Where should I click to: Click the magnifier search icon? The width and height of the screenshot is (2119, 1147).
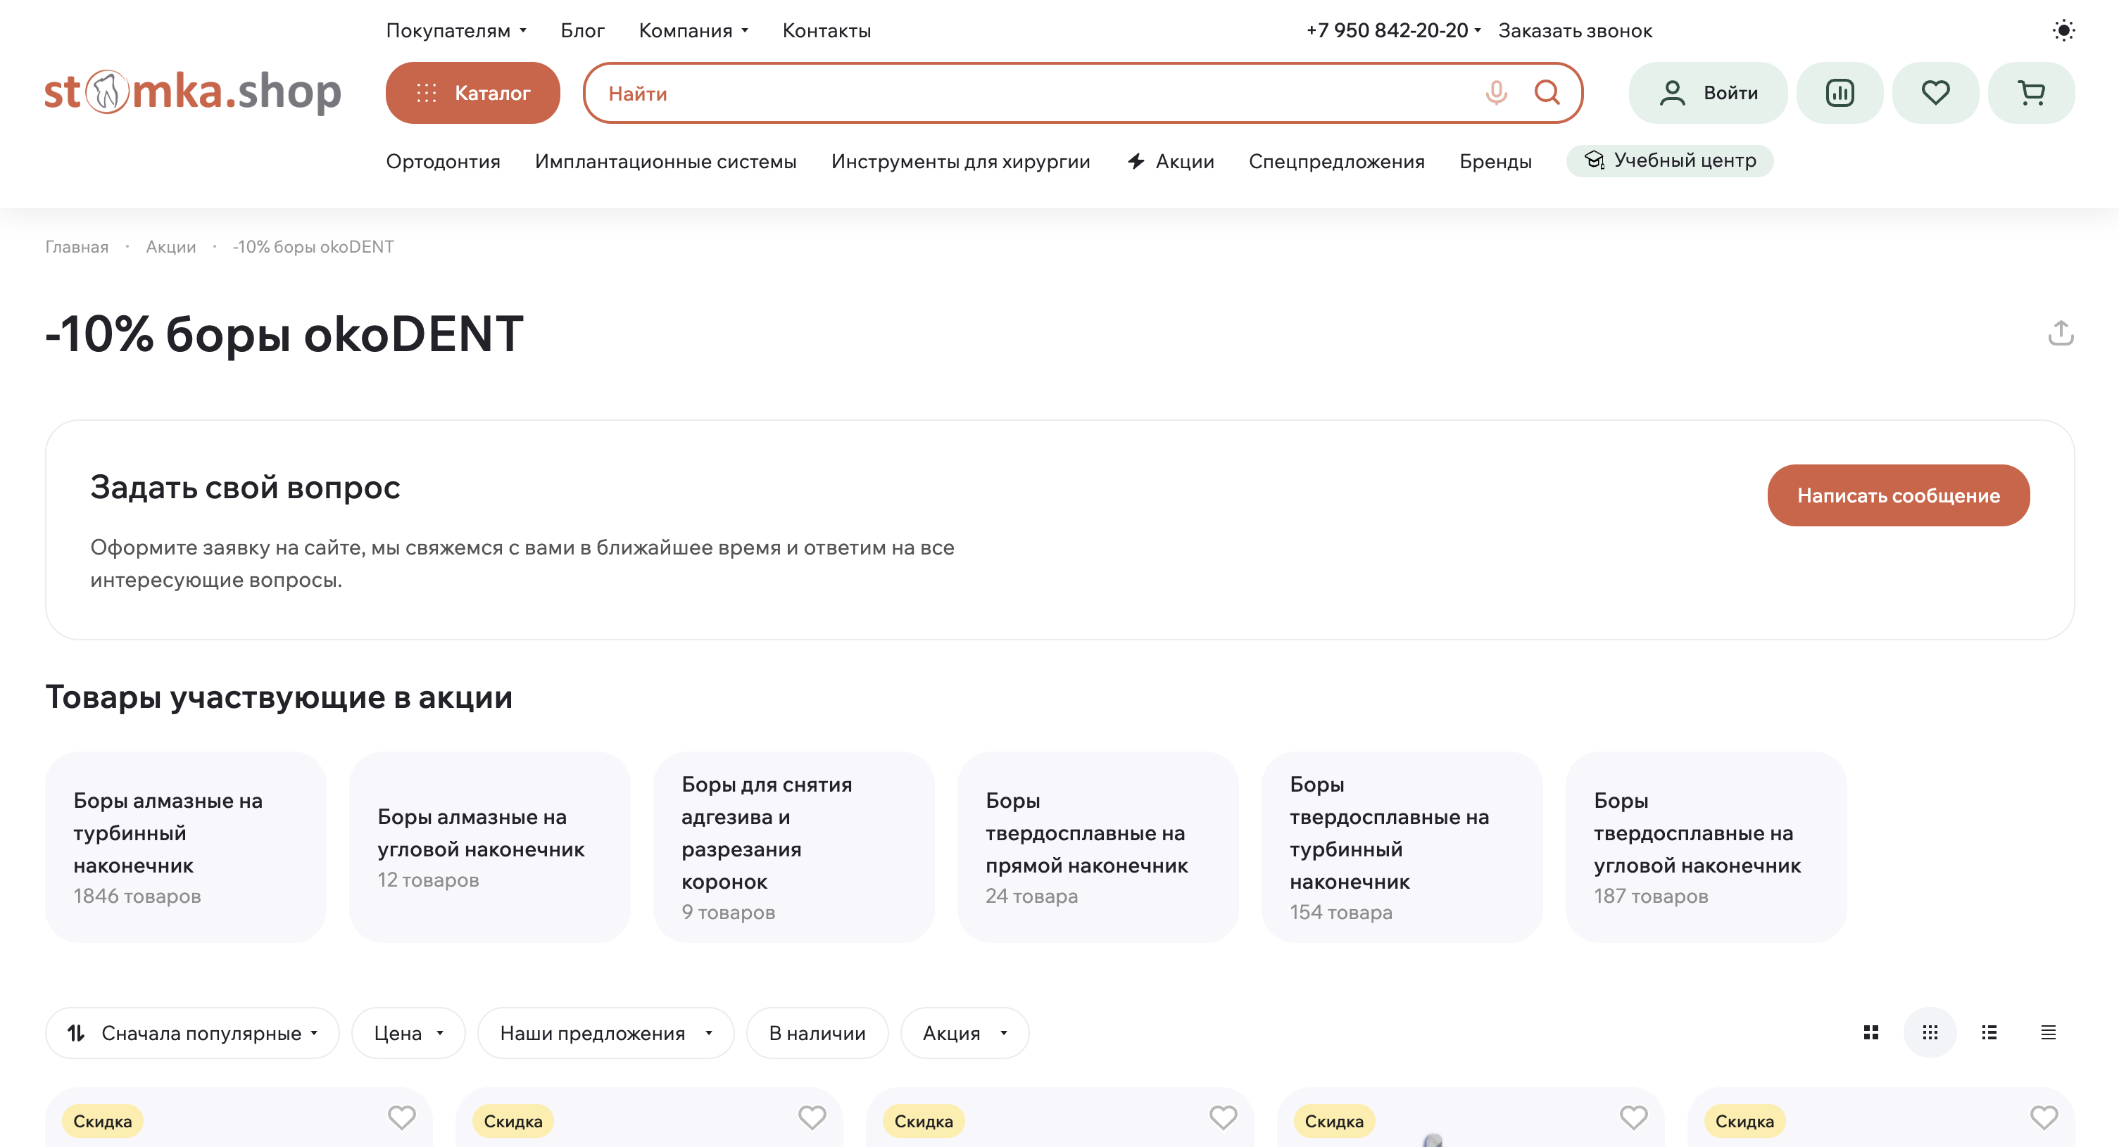pyautogui.click(x=1547, y=93)
